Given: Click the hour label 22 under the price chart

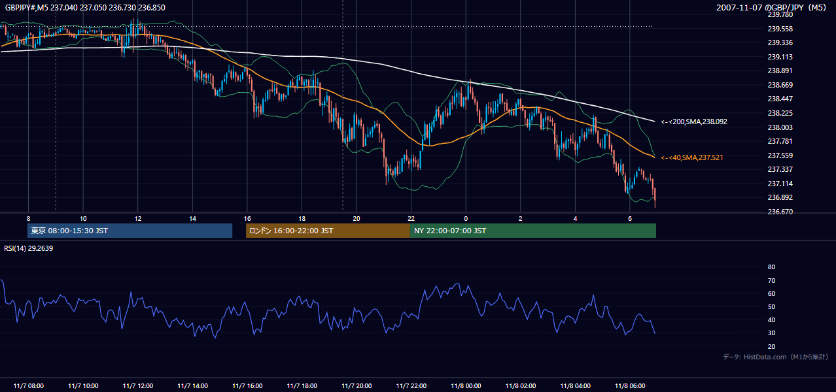Looking at the screenshot, I should coord(411,218).
